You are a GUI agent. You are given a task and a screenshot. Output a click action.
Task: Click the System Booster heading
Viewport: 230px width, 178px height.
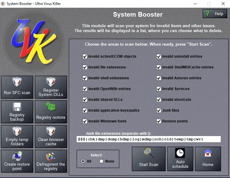tap(138, 14)
